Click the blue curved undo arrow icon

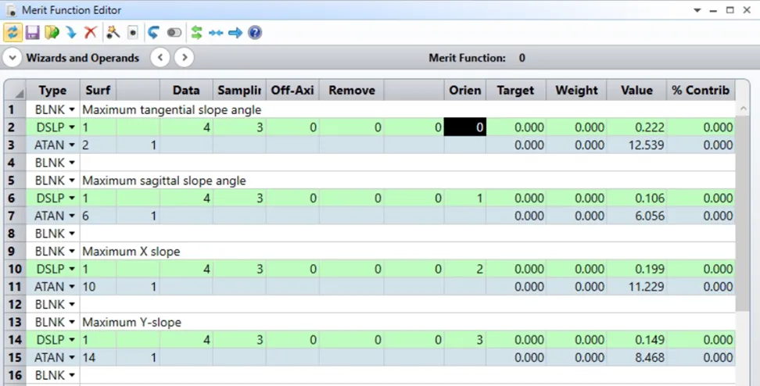coord(153,33)
